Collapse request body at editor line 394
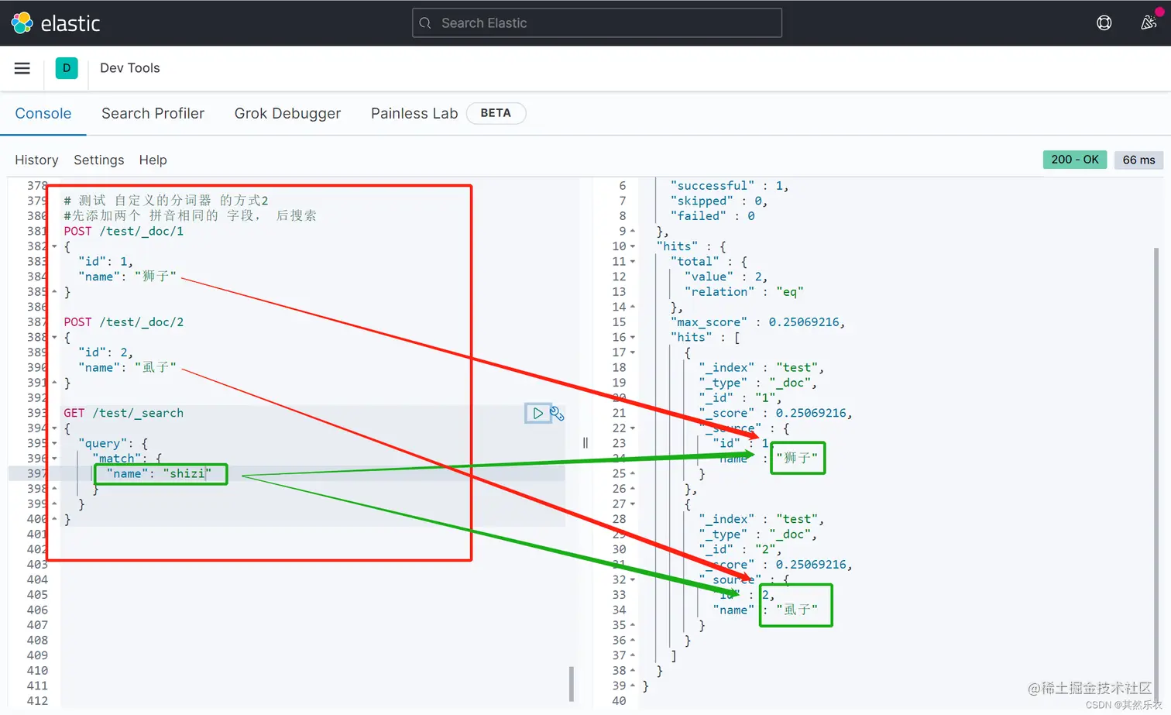Screen dimensions: 1171x715 coord(54,428)
